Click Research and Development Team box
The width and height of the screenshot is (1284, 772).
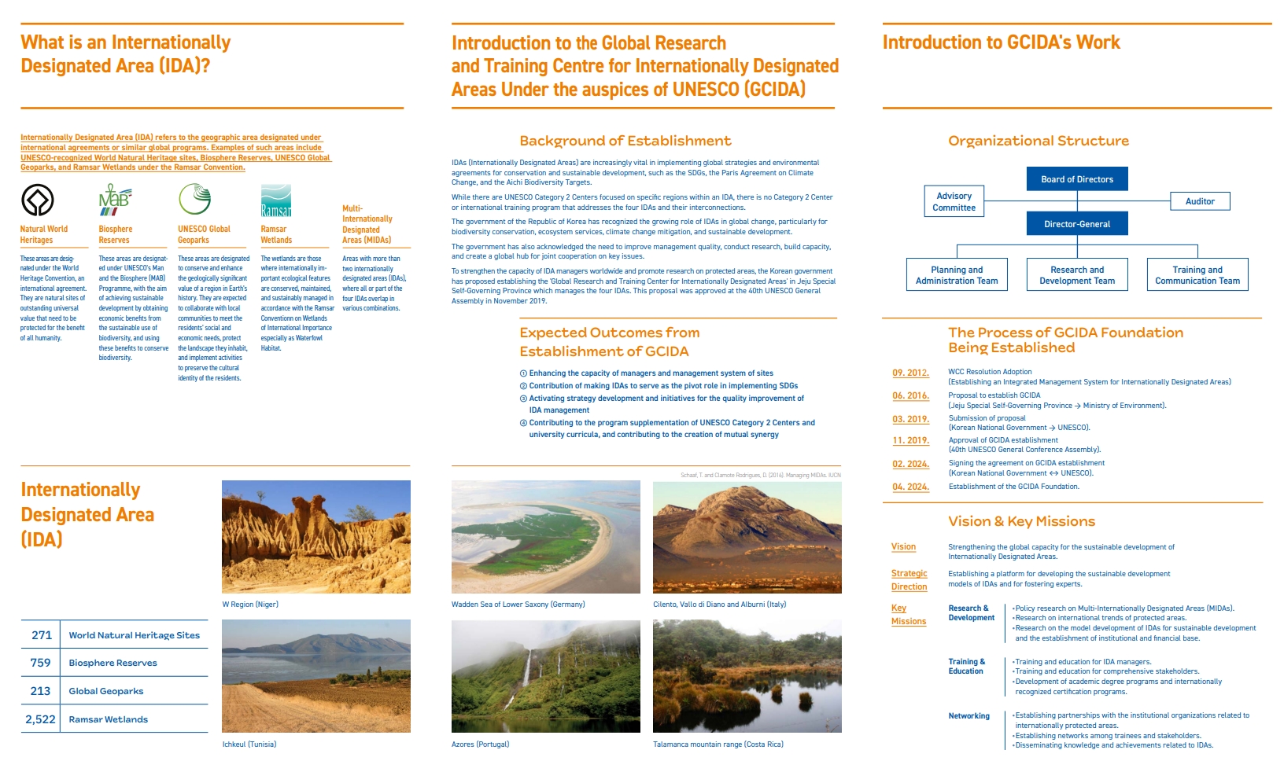tap(1077, 275)
